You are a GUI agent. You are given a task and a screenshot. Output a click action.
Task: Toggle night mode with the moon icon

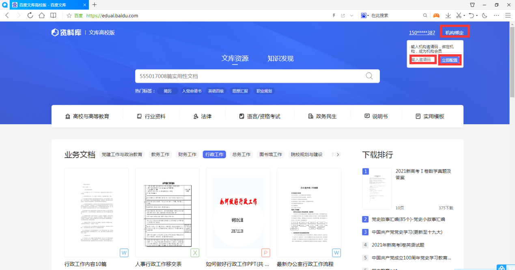click(x=484, y=15)
